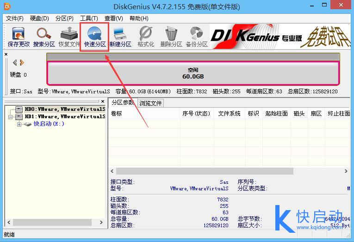This screenshot has height=242, width=354.
Task: Click the partition list horizontal scrollbar
Action: pyautogui.click(x=204, y=171)
